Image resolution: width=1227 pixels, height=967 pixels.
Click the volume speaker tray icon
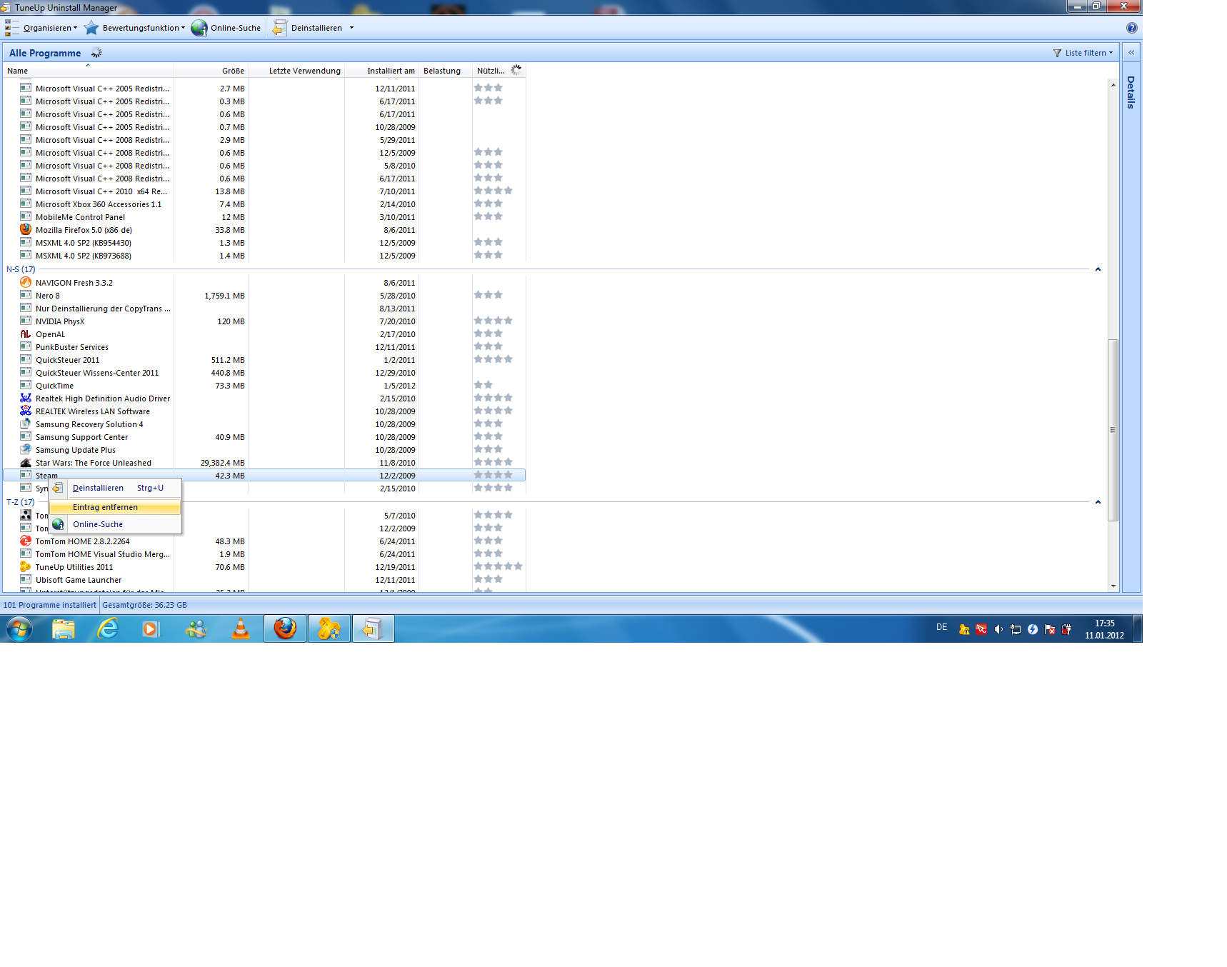coord(998,629)
